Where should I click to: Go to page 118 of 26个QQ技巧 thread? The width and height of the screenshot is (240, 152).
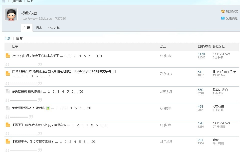tap(99, 56)
